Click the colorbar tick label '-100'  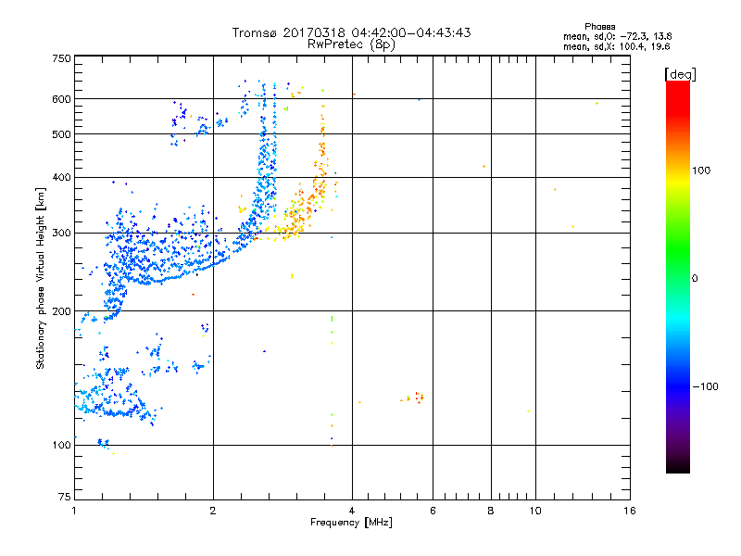705,386
